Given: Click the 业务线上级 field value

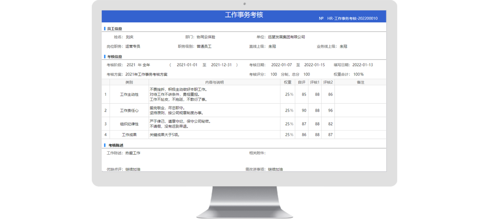Looking at the screenshot, I should coord(343,47).
